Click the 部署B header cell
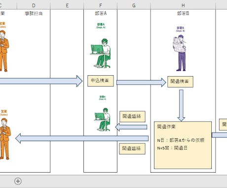The image size is (227, 188). pos(183,13)
